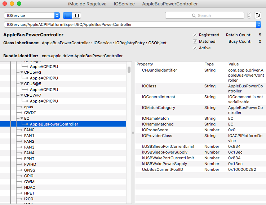Select the IOClass property row
Screen dimensions: 266x205
click(200, 88)
